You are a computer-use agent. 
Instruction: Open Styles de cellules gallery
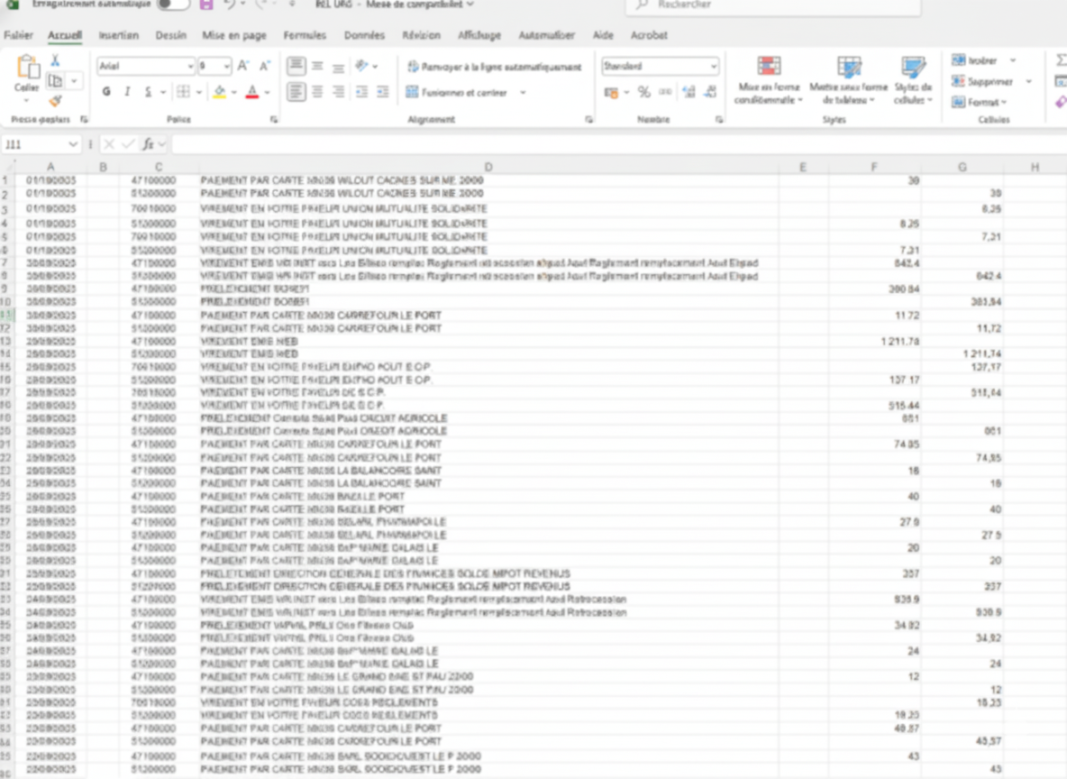(913, 80)
